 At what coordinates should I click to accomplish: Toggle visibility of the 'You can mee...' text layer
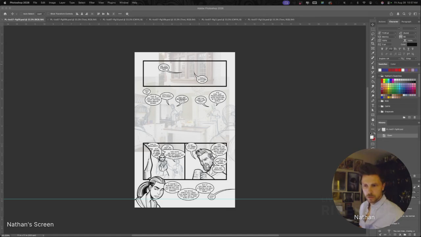pyautogui.click(x=380, y=231)
